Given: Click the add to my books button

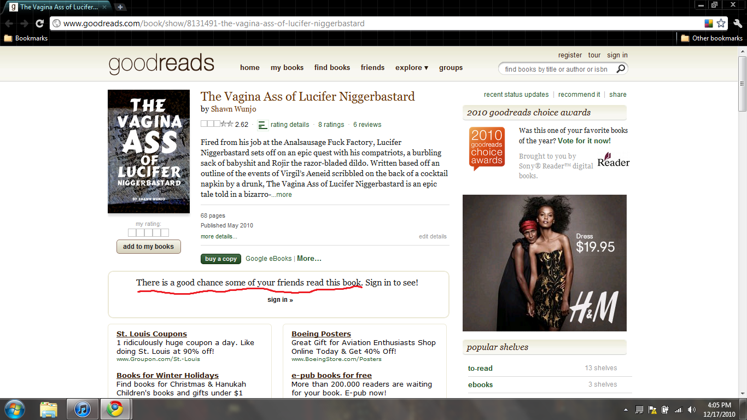Looking at the screenshot, I should click(148, 247).
